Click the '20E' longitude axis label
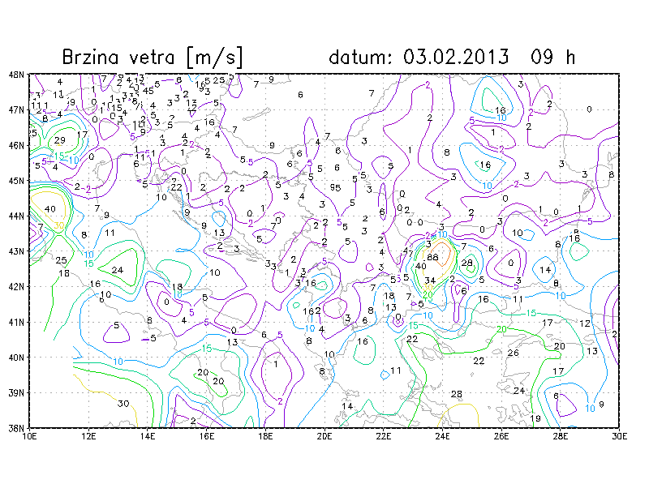The height and width of the screenshot is (501, 649). (324, 436)
